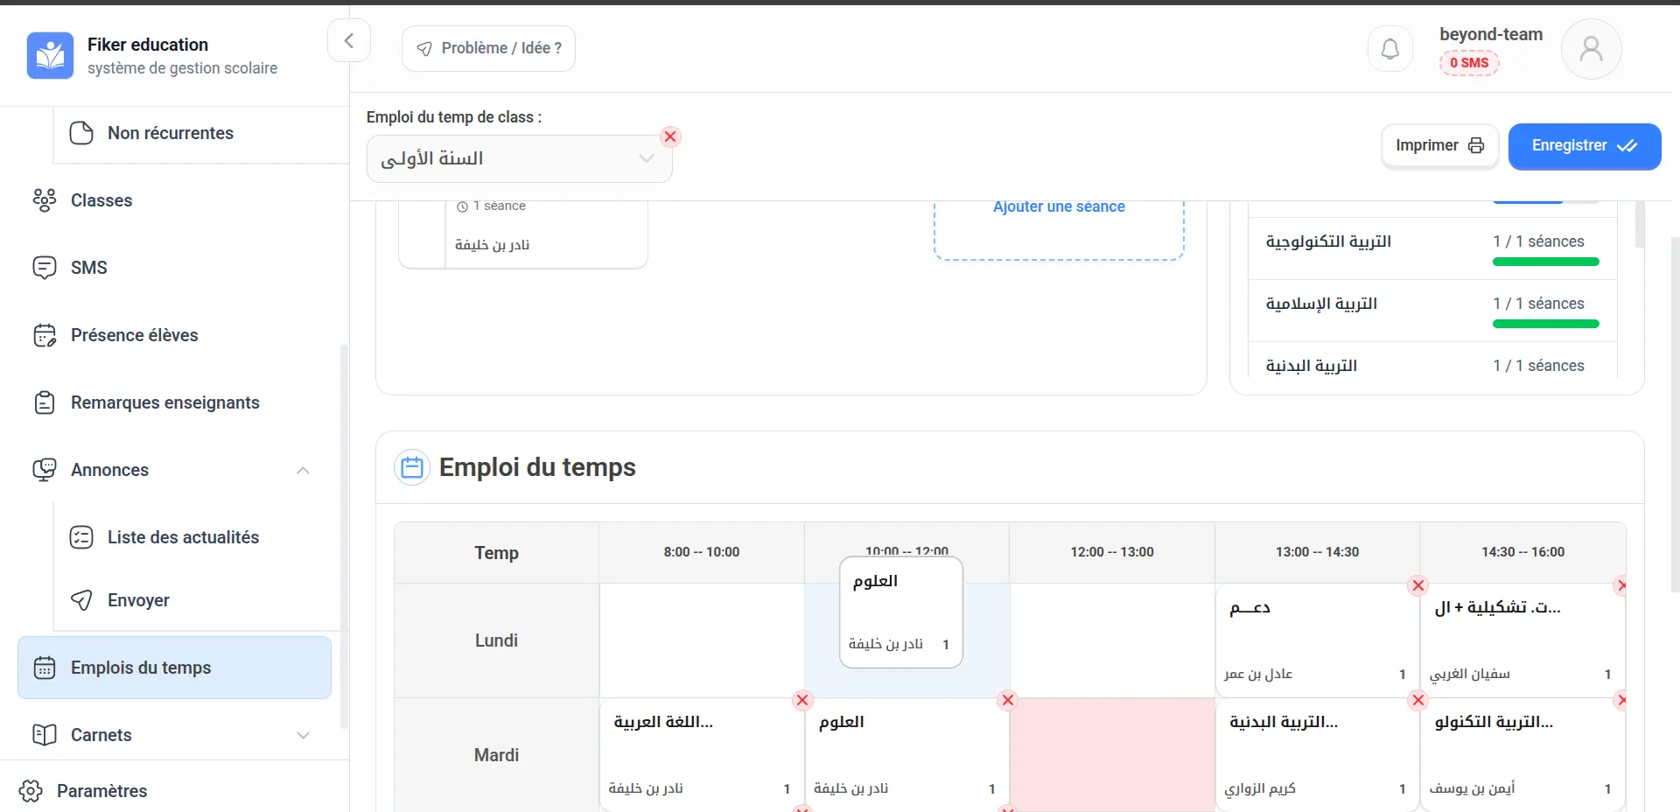Remove the دعم session on Lundi

point(1418,585)
